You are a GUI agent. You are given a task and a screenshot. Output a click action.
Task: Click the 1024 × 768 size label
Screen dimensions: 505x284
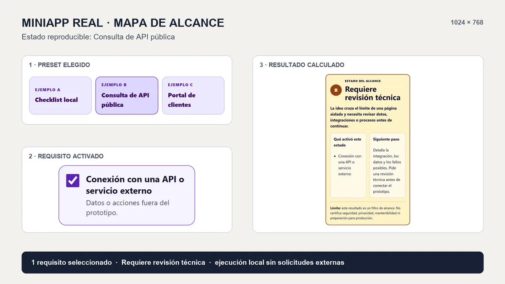(x=467, y=22)
